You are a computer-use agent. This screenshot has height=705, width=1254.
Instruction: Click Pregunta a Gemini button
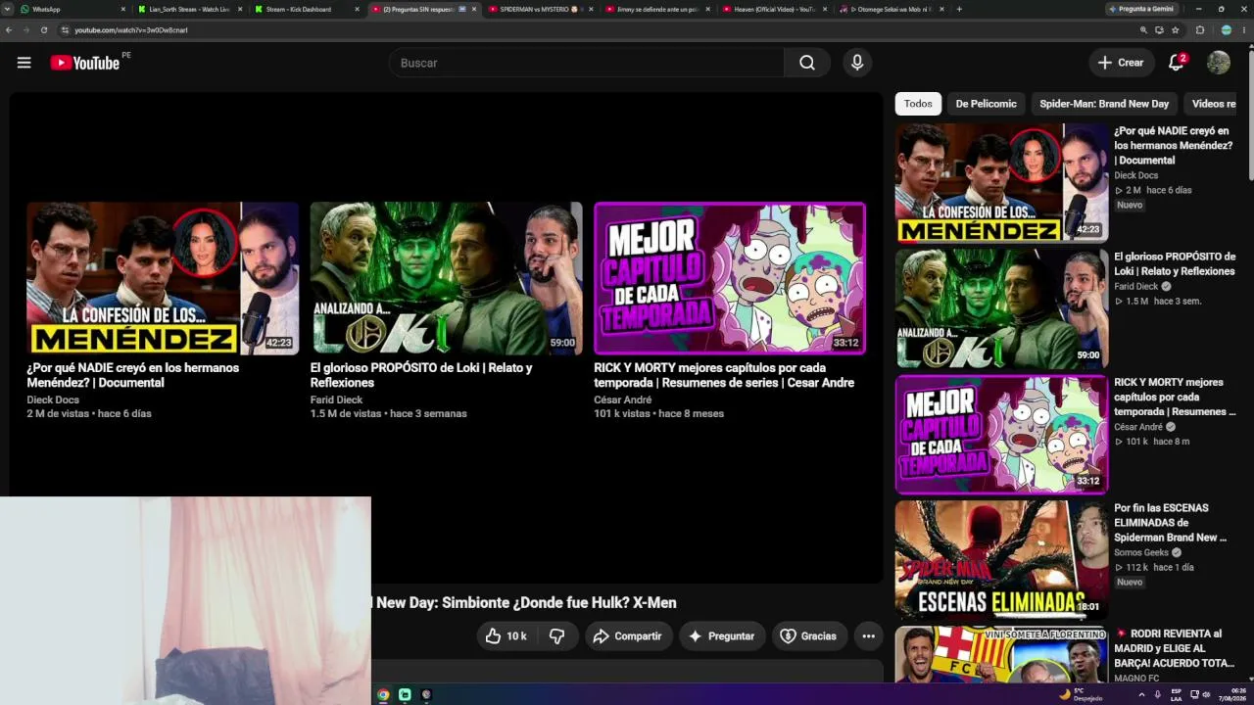point(1141,9)
